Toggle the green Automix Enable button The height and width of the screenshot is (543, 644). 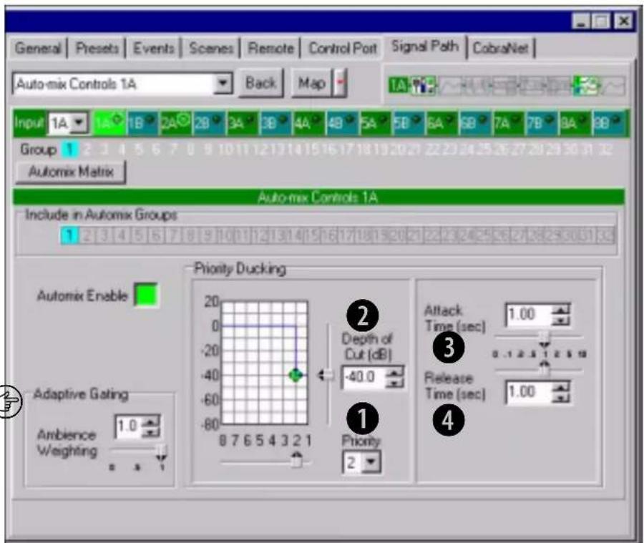(x=146, y=295)
